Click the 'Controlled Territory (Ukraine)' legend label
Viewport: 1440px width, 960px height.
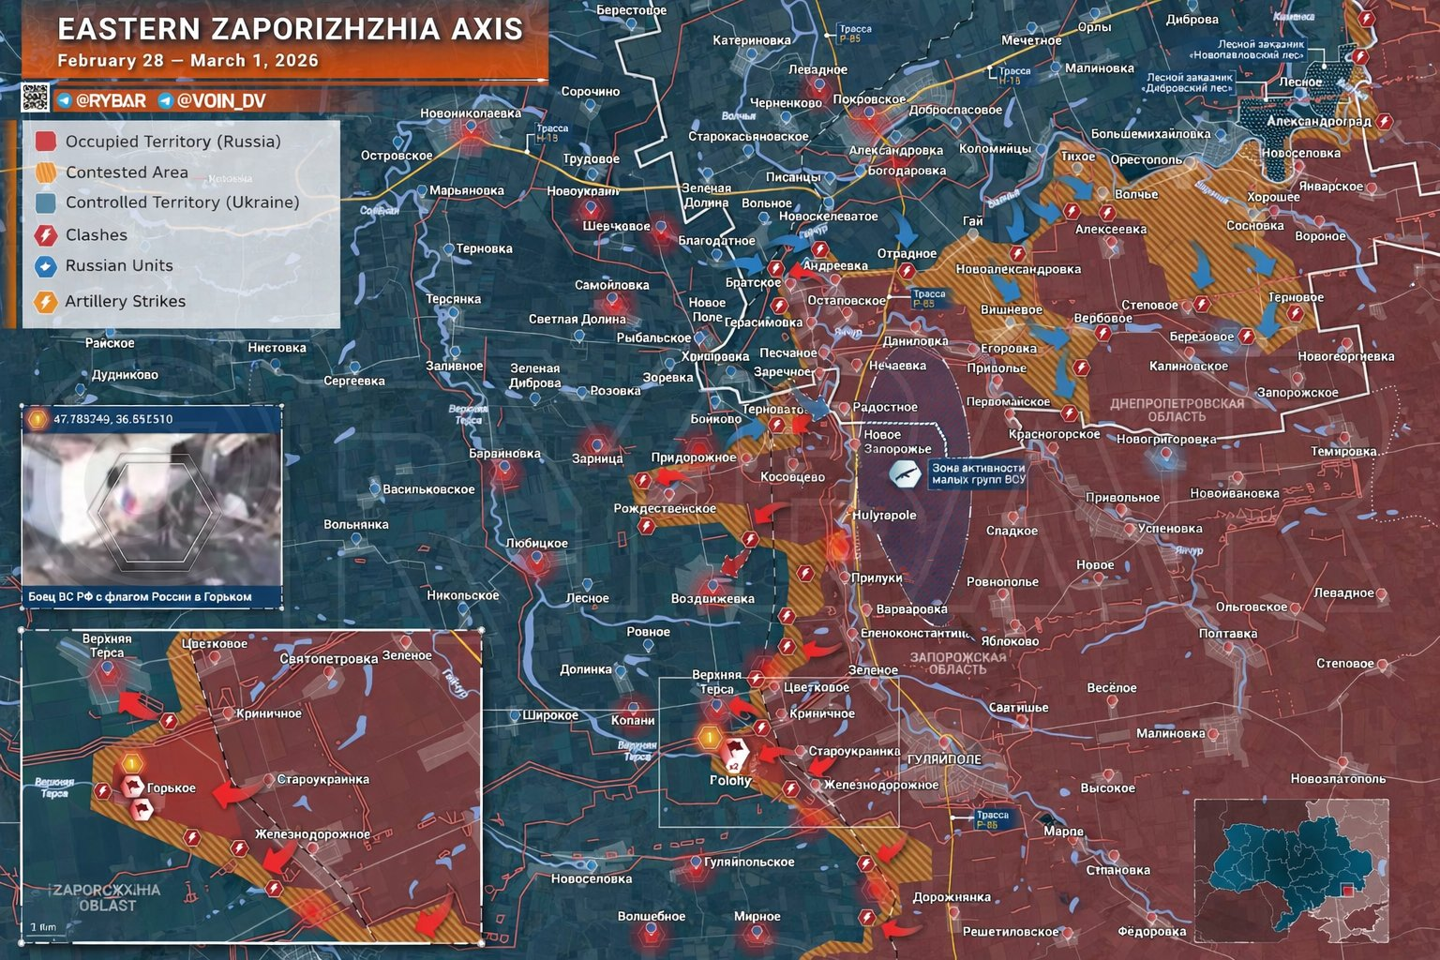click(183, 202)
